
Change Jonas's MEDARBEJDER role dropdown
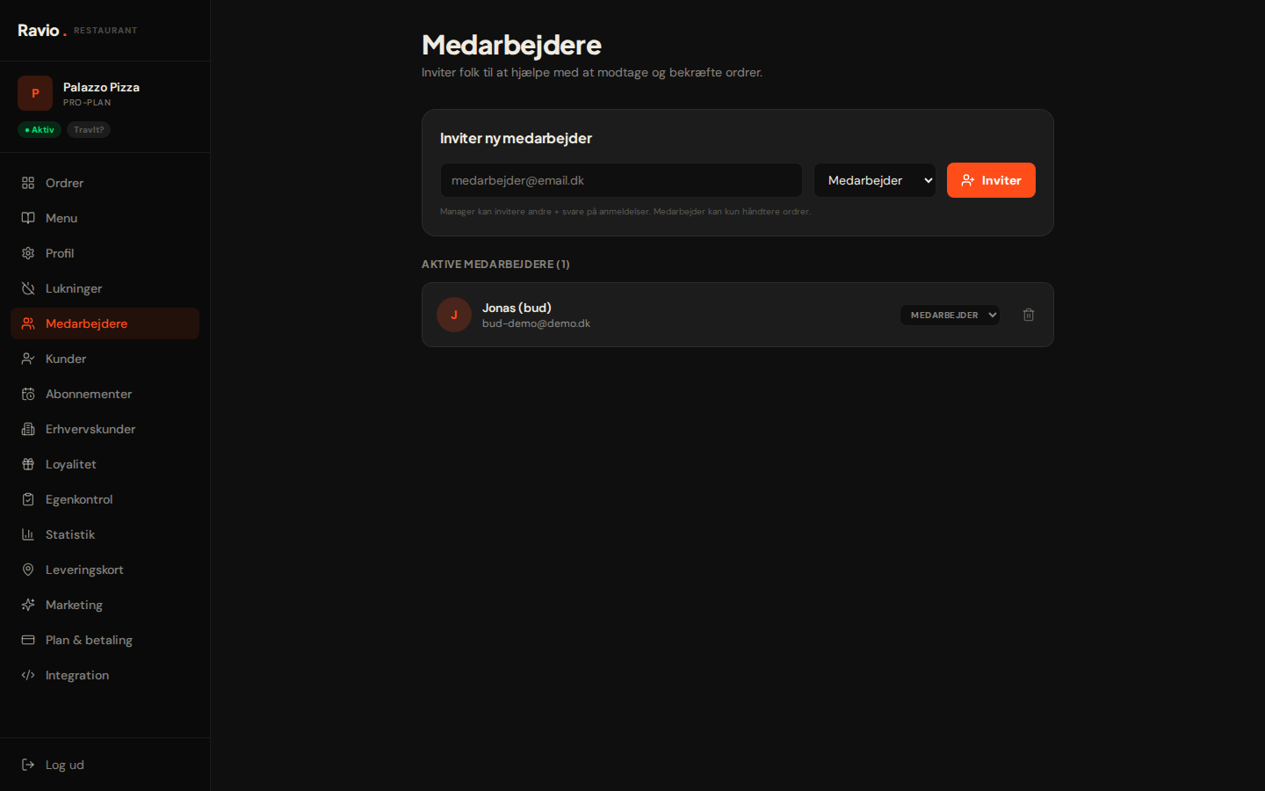950,315
